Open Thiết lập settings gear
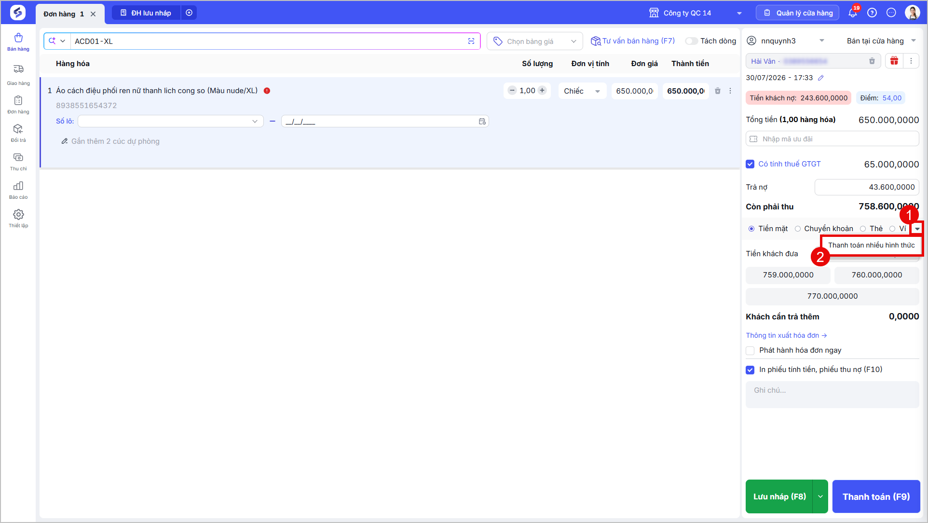This screenshot has width=928, height=523. click(18, 218)
